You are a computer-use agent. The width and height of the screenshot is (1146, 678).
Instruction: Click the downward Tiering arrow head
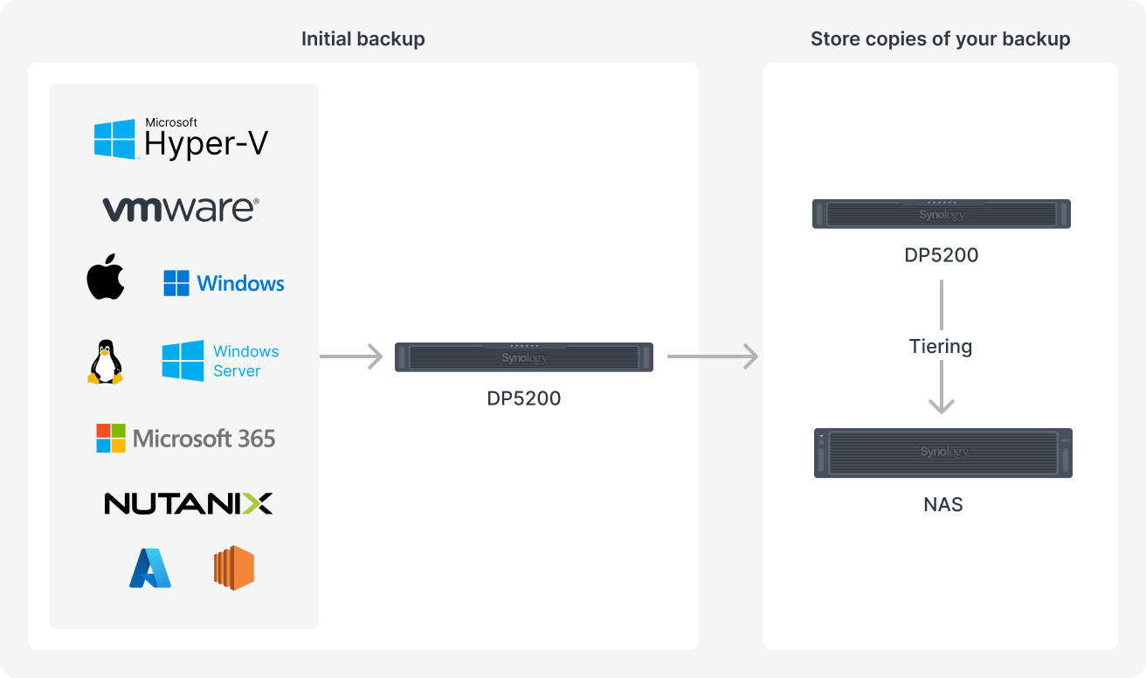click(x=942, y=405)
